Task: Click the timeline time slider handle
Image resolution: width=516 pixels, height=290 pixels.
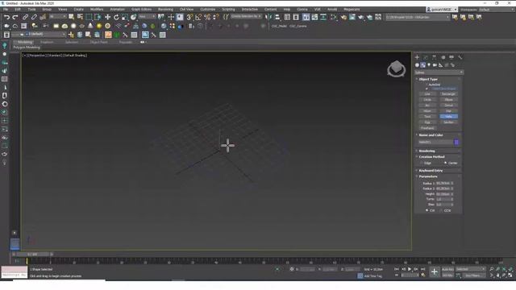Action: 32,255
